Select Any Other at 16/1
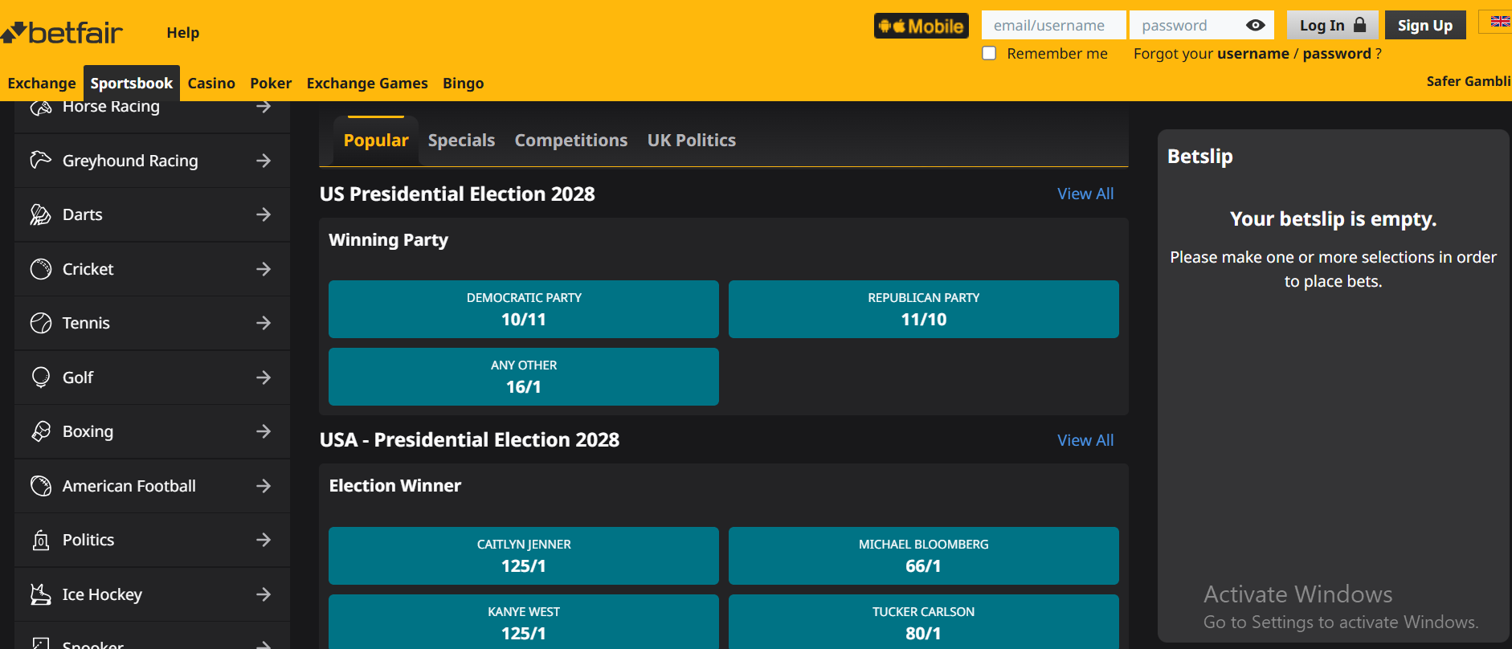Viewport: 1512px width, 649px height. [524, 377]
